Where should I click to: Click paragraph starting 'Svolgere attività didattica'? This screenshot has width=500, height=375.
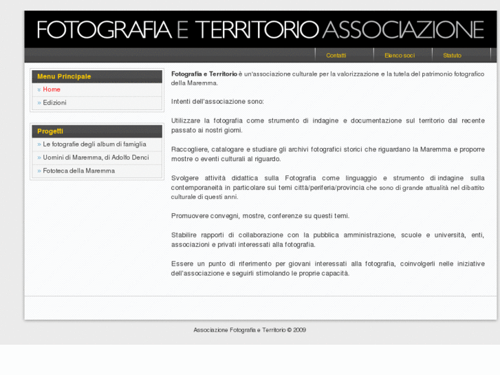[328, 187]
